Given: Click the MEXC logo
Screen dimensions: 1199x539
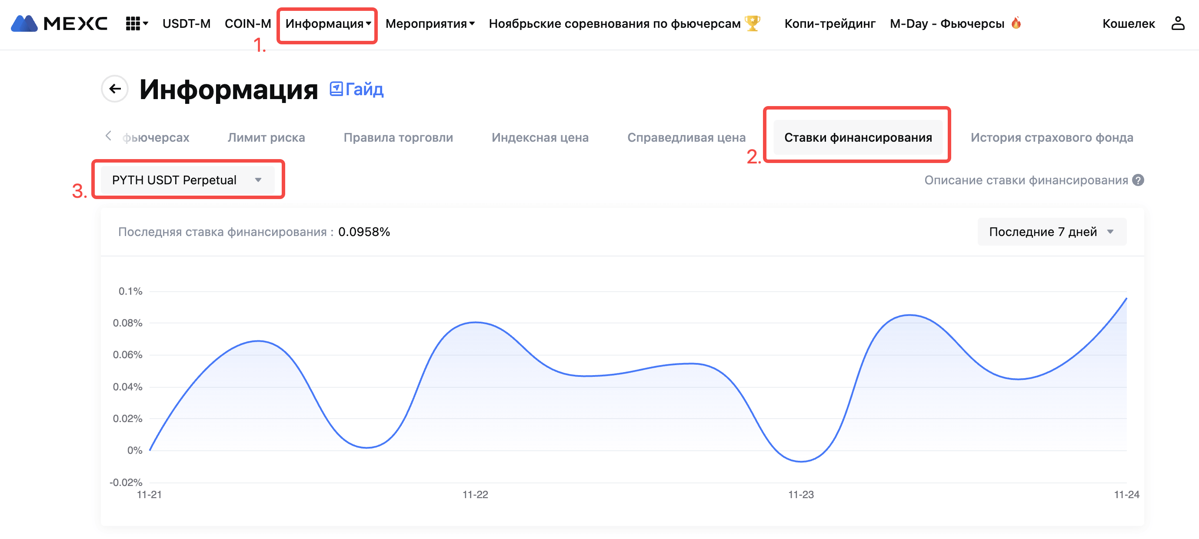Looking at the screenshot, I should click(x=59, y=23).
